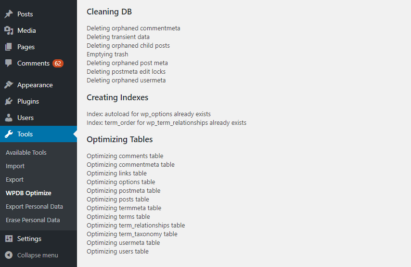Click the Plugins plug icon

pyautogui.click(x=9, y=102)
